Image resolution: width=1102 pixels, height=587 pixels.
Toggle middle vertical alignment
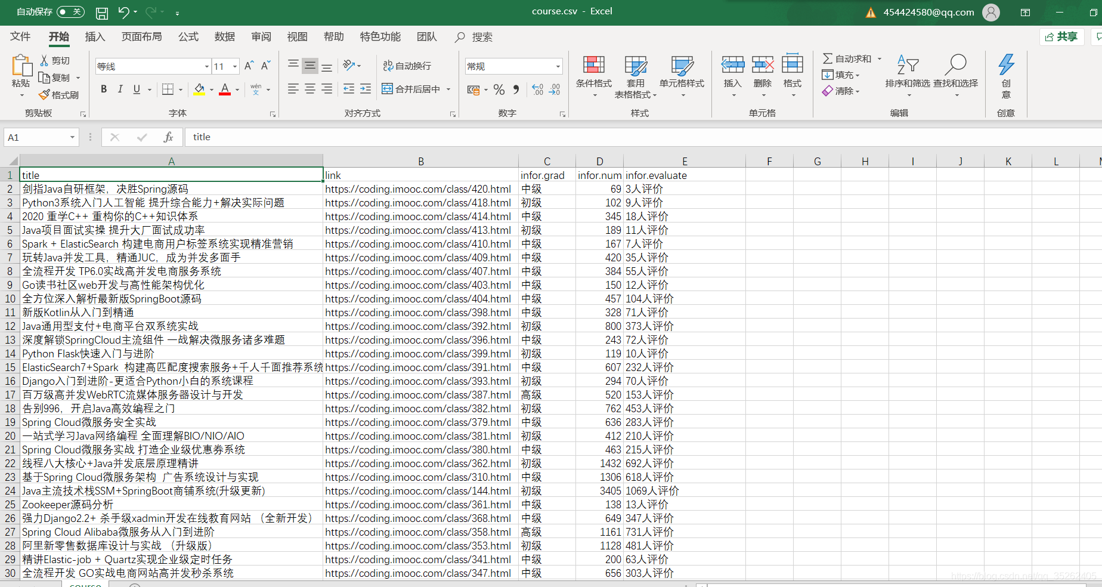(309, 65)
